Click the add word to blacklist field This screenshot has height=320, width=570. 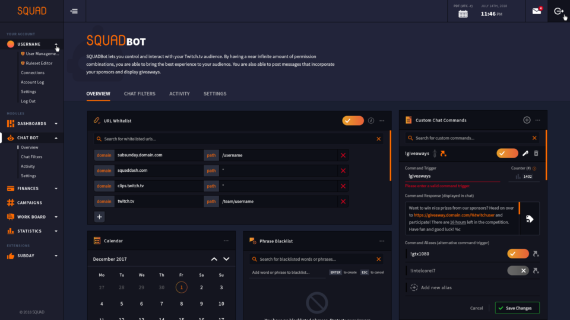(x=287, y=273)
